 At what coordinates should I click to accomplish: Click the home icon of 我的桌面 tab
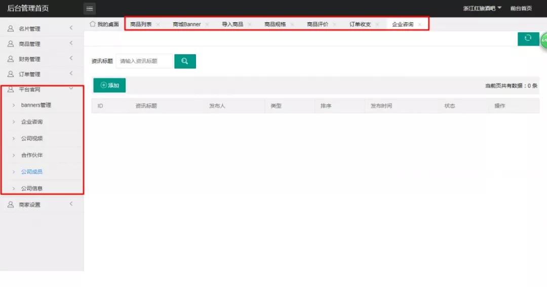click(x=93, y=24)
